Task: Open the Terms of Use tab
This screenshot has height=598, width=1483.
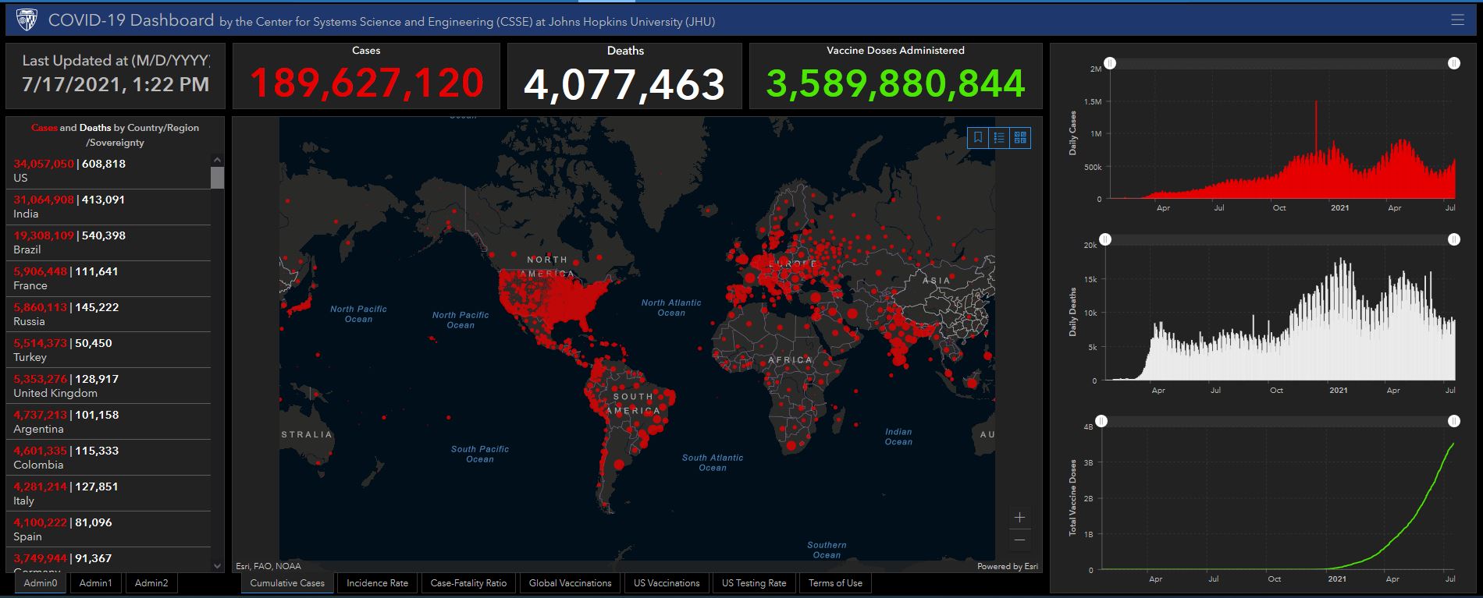Action: [835, 583]
